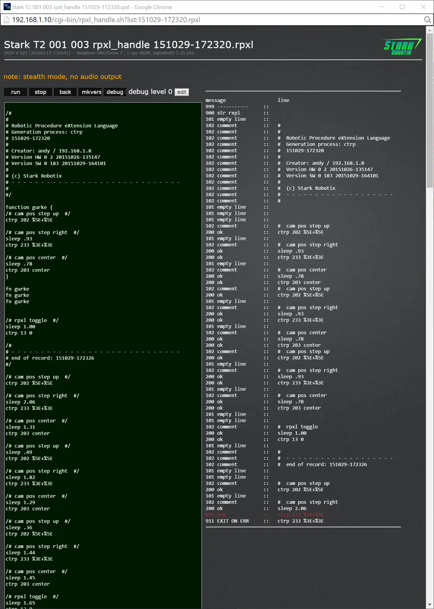Close the Chrome window

[423, 7]
